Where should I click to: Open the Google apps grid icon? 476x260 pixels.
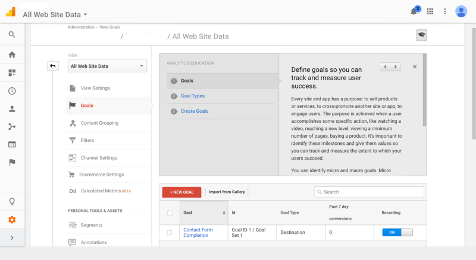[x=430, y=11]
